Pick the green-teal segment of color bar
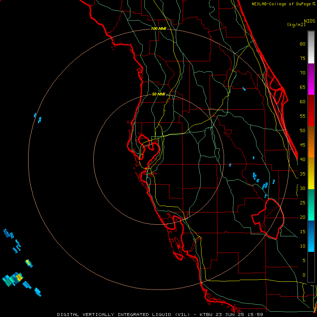 click(x=311, y=205)
